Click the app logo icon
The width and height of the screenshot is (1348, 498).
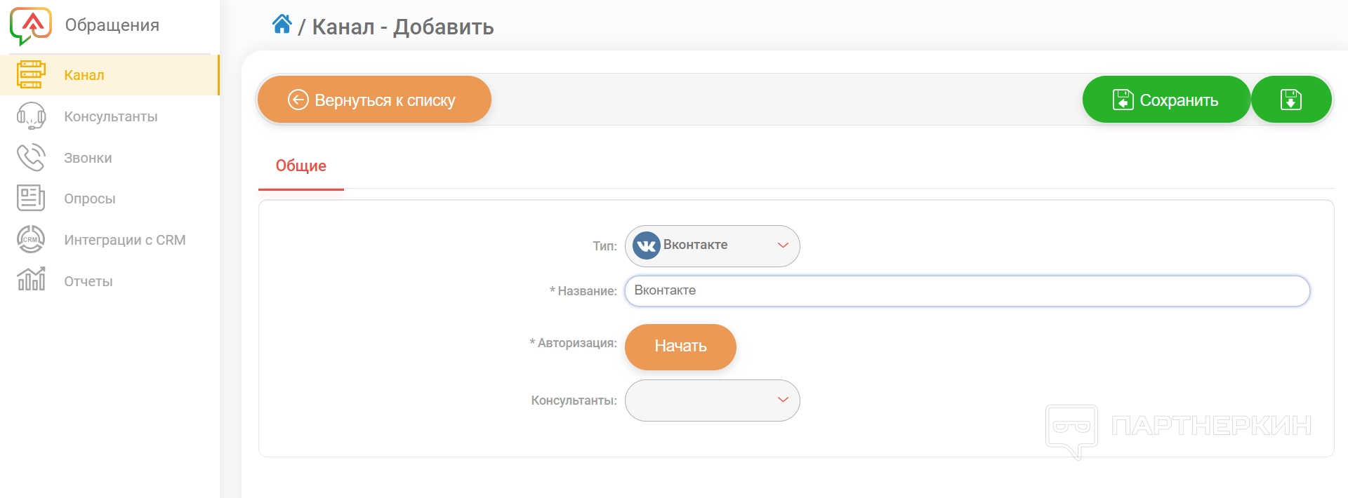pos(30,26)
